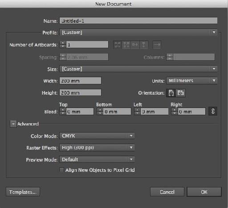This screenshot has height=208, width=228.
Task: Confirm with the OK button
Action: [x=204, y=192]
